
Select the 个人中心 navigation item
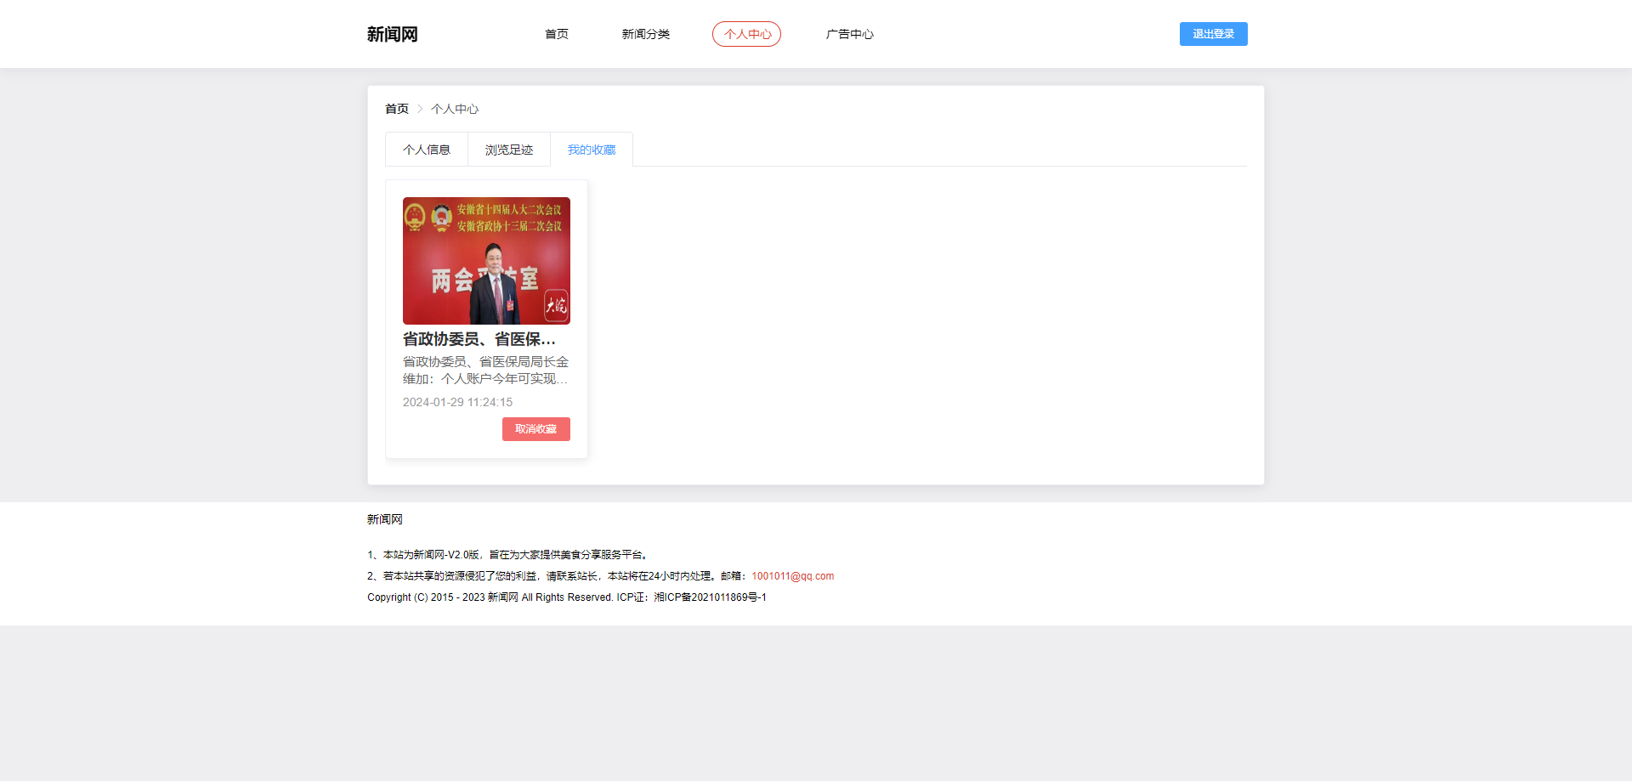pyautogui.click(x=746, y=34)
